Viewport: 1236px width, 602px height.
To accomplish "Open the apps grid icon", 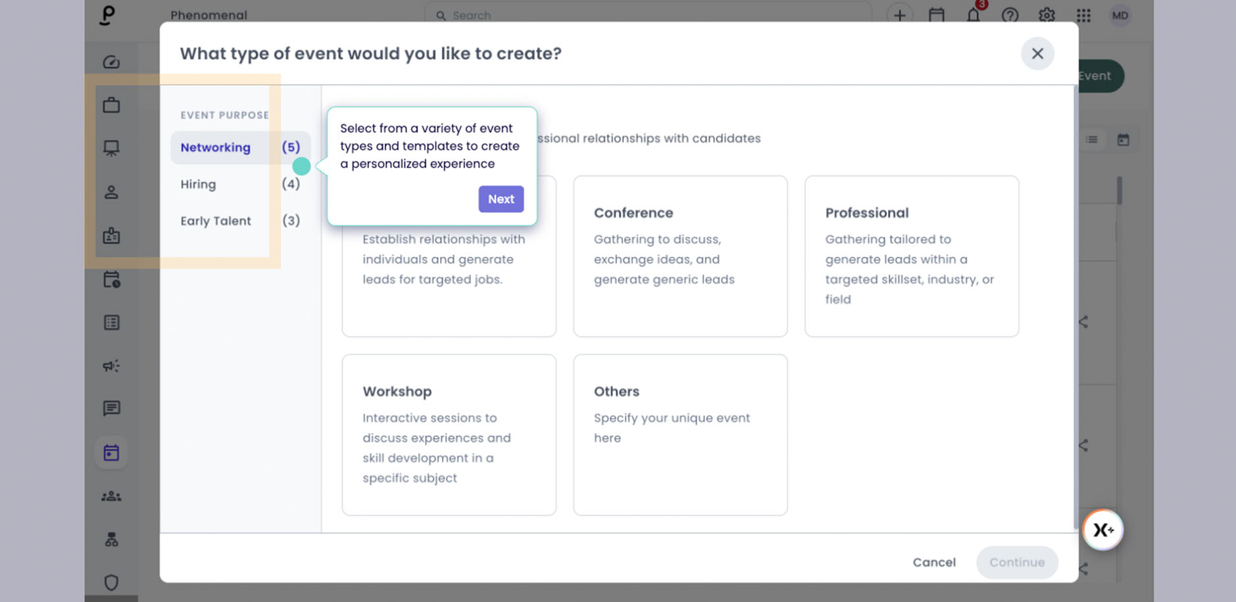I will [x=1083, y=15].
